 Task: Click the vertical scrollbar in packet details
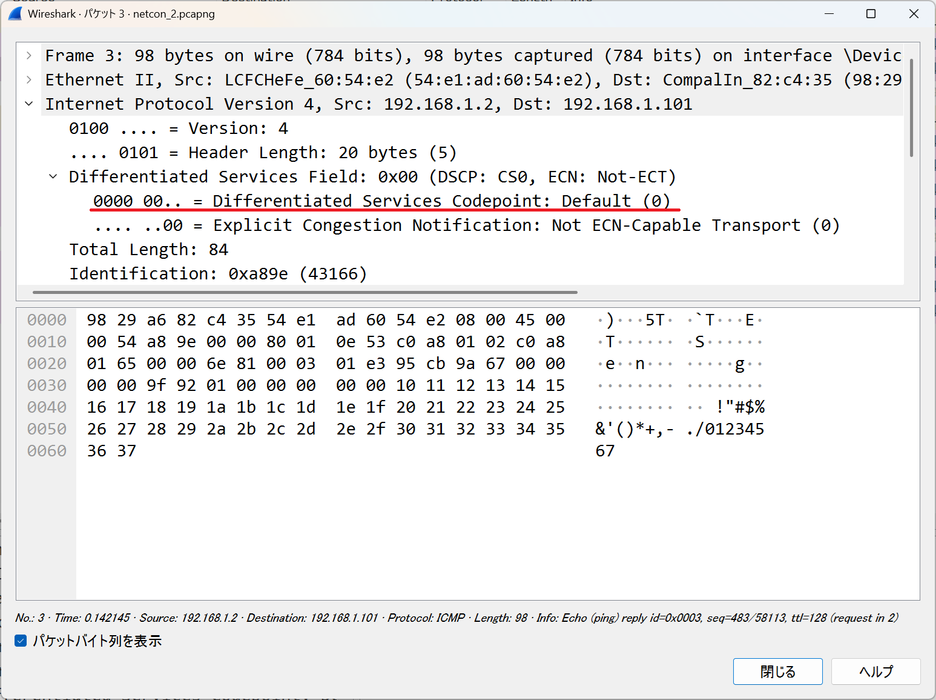[x=911, y=109]
